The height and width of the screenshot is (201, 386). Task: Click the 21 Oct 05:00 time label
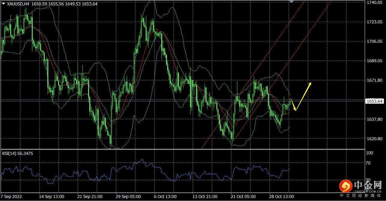243,197
